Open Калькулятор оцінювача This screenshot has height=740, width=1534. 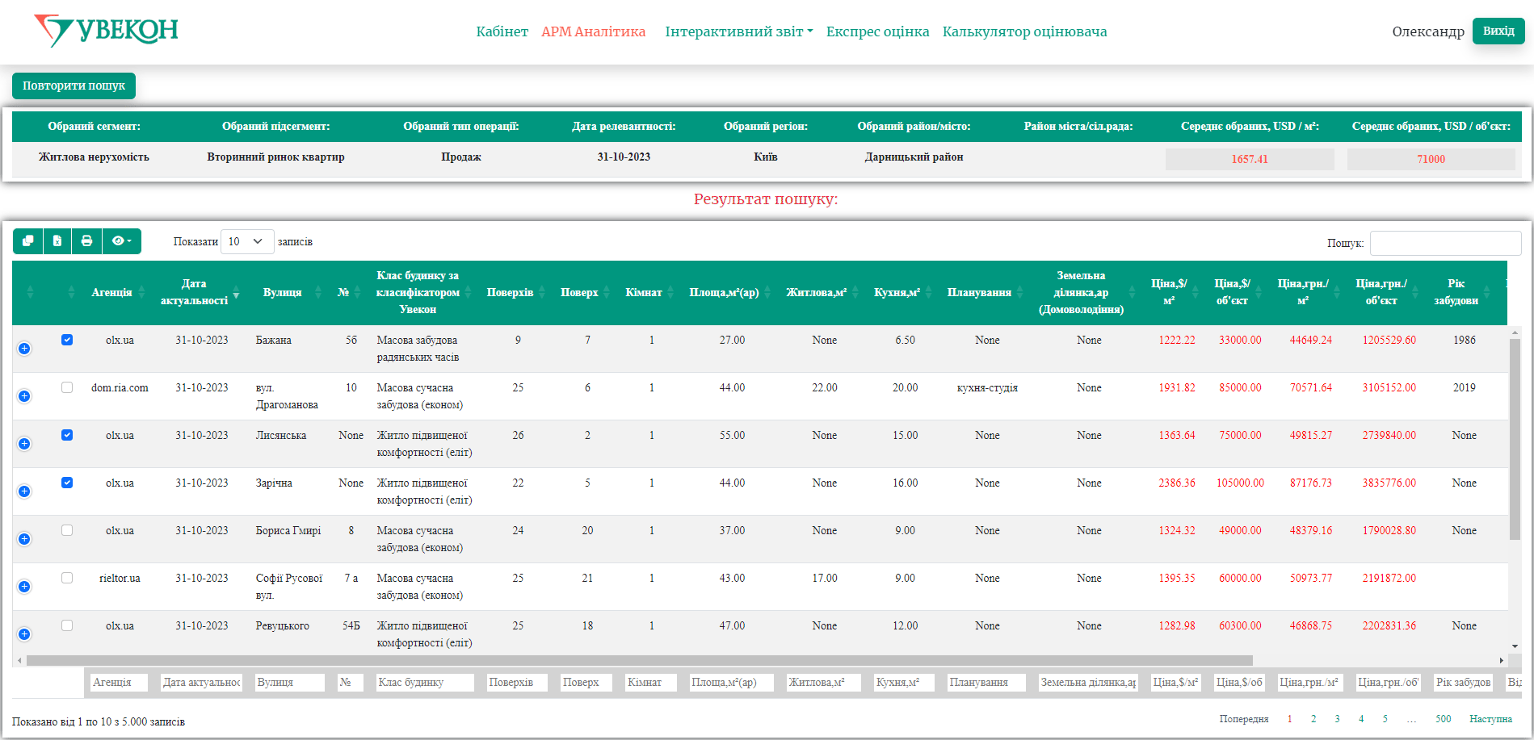[x=1024, y=31]
